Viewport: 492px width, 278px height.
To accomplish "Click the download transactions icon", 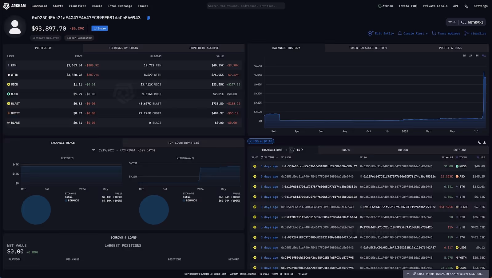I will pos(484,142).
